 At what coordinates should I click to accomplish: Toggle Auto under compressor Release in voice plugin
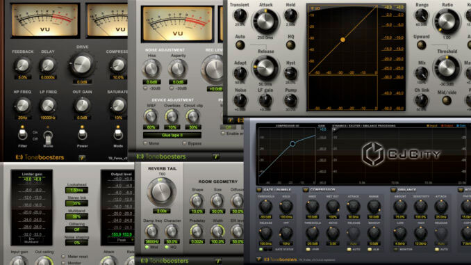[x=349, y=250]
